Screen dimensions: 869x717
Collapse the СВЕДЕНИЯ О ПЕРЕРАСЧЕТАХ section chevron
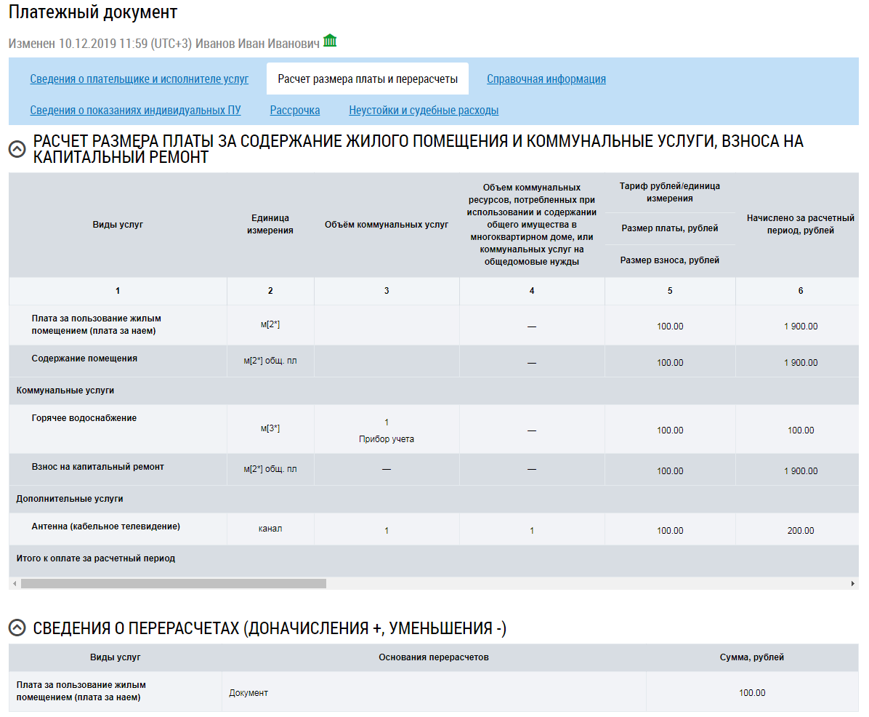17,629
